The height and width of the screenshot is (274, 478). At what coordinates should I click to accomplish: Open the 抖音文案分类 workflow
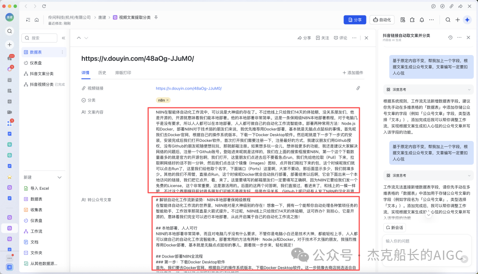[x=44, y=74]
